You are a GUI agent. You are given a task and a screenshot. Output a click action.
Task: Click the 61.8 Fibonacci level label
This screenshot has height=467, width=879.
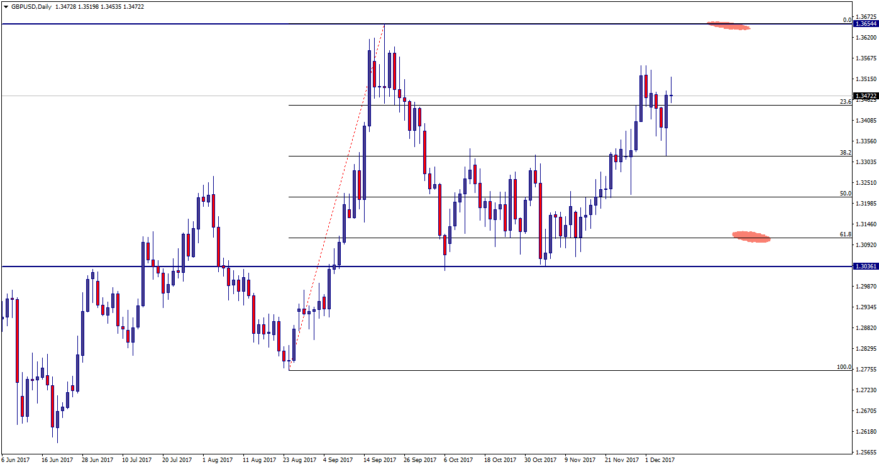point(845,234)
